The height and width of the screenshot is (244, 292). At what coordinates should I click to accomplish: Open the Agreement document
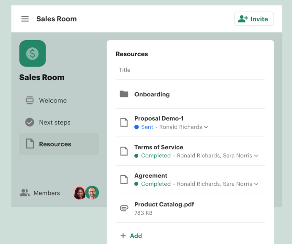point(151,175)
